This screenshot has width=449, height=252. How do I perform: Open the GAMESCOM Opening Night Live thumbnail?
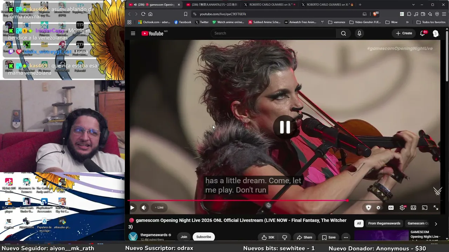[381, 235]
